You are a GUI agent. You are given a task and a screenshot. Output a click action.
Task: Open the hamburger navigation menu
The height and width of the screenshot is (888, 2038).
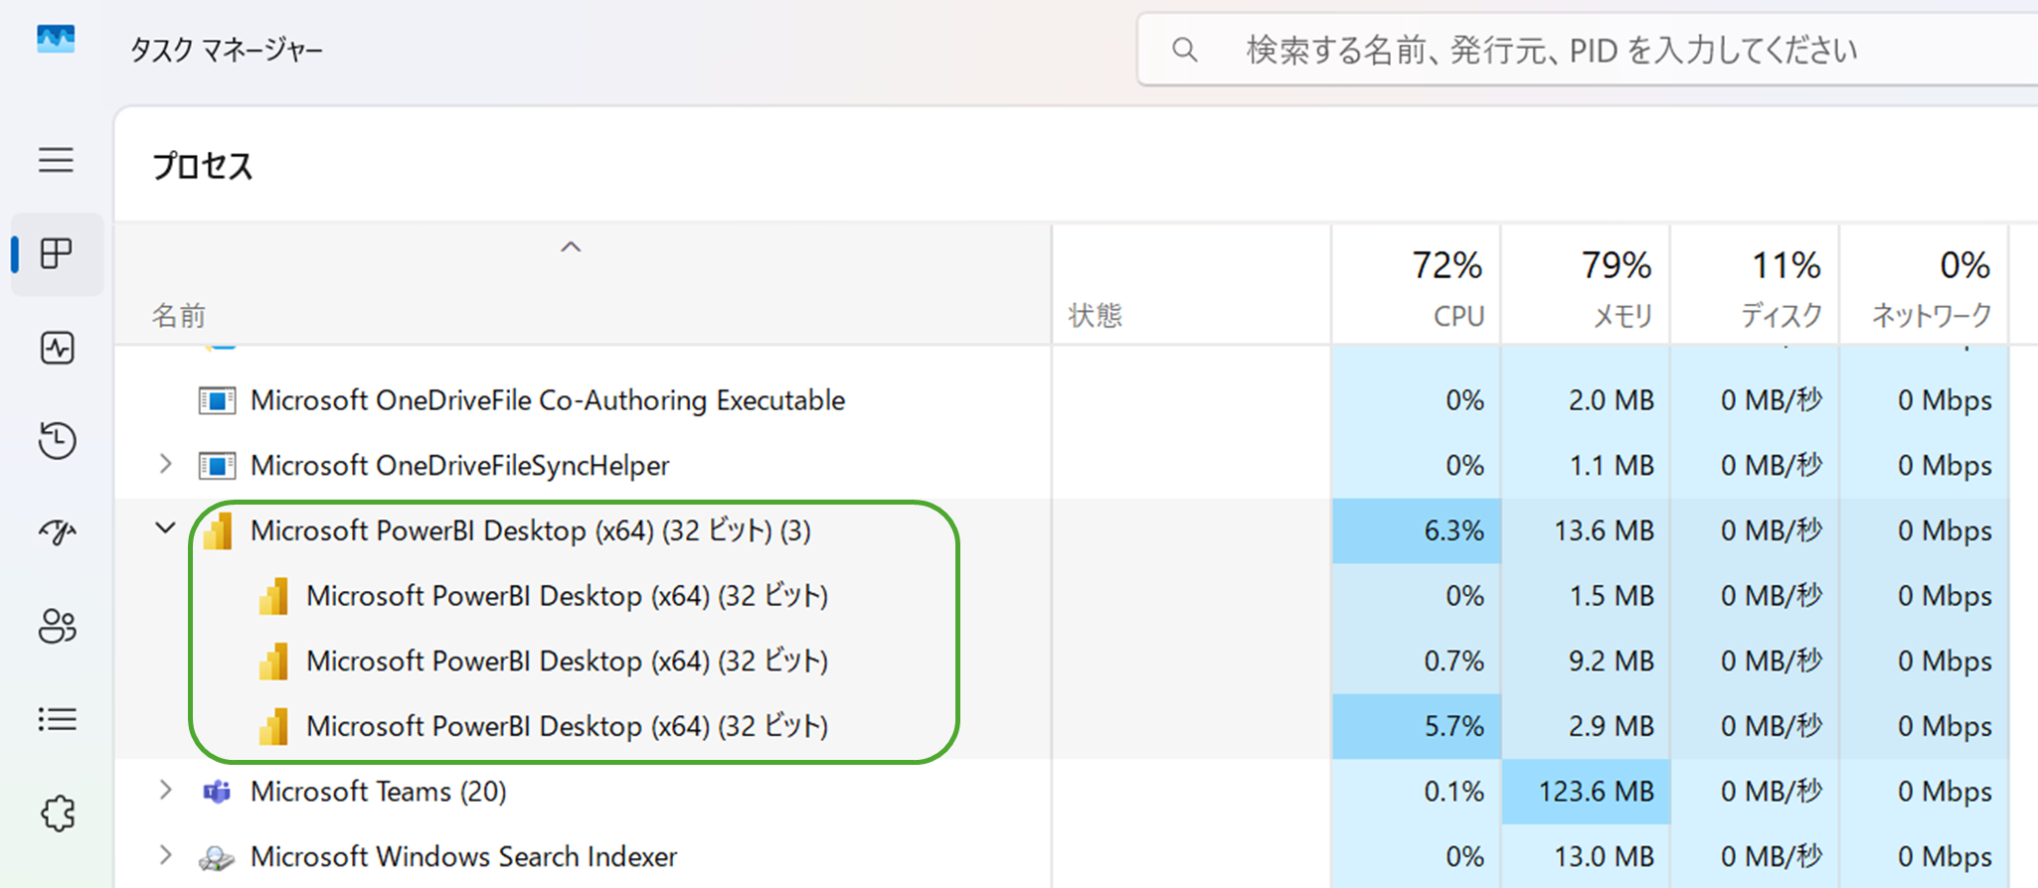tap(57, 160)
